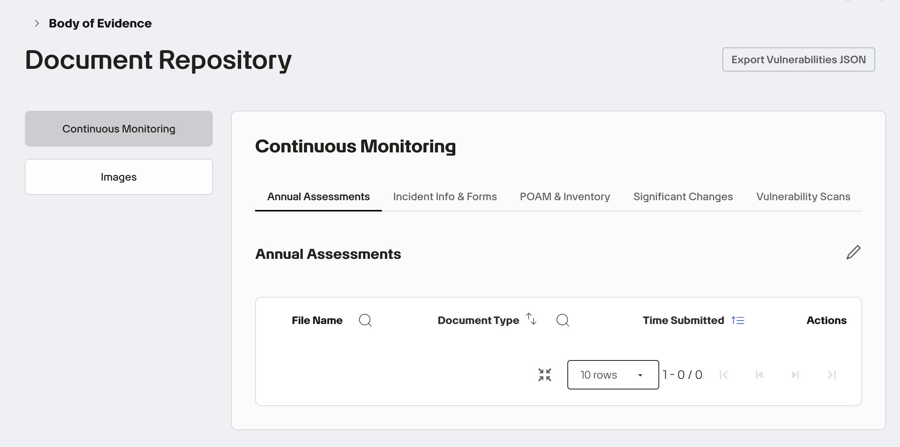
Task: Open the Incident Info & Forms tab
Action: (444, 196)
